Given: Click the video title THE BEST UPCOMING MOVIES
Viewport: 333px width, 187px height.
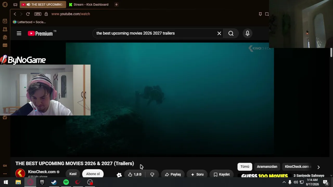Looking at the screenshot, I should click(x=75, y=163).
